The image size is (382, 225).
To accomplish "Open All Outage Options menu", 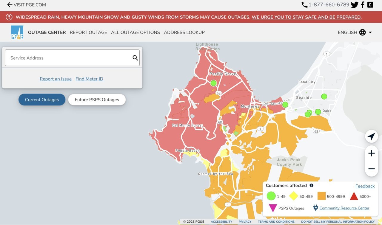I will [x=135, y=32].
